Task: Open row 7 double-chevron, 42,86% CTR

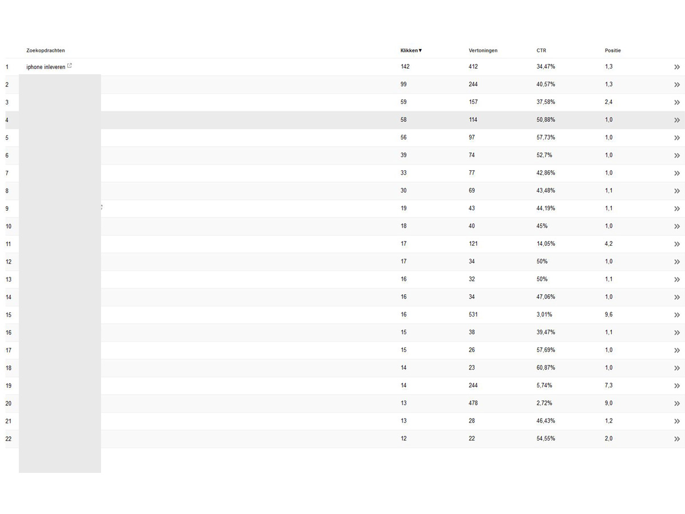Action: coord(677,173)
